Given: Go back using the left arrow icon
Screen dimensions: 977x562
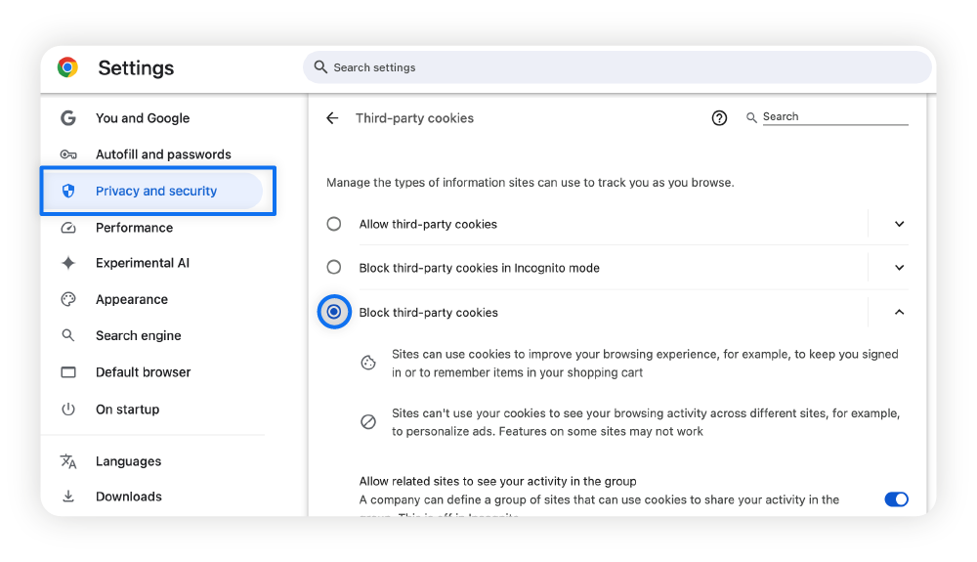Looking at the screenshot, I should [x=332, y=117].
